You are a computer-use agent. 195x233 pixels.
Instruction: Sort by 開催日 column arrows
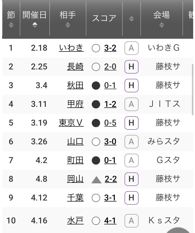(35, 25)
